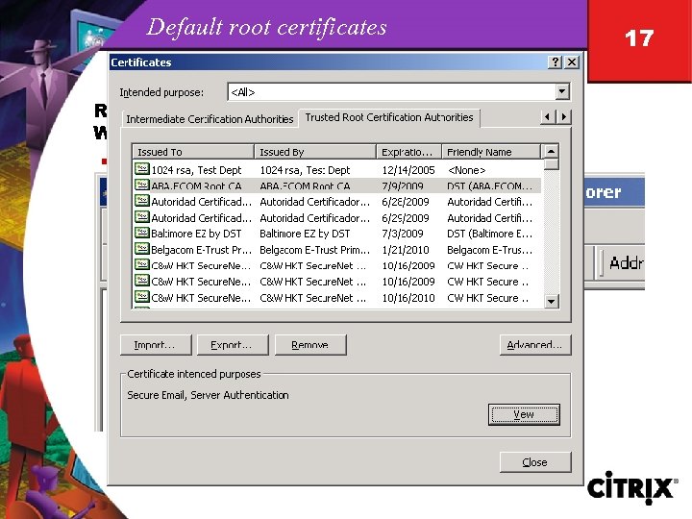The image size is (692, 519).
Task: Click scrollbar down arrow in certificate list
Action: 551,302
